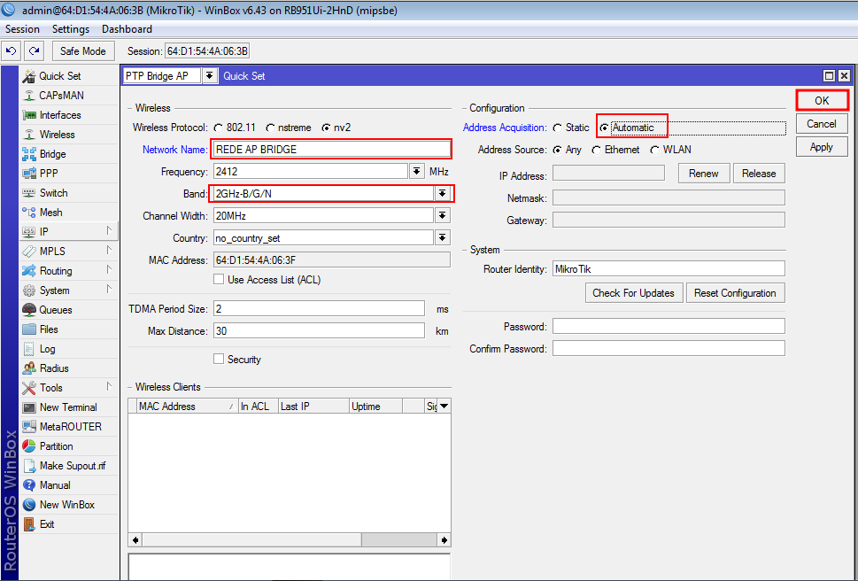
Task: Open Files in the sidebar
Action: pyautogui.click(x=49, y=329)
